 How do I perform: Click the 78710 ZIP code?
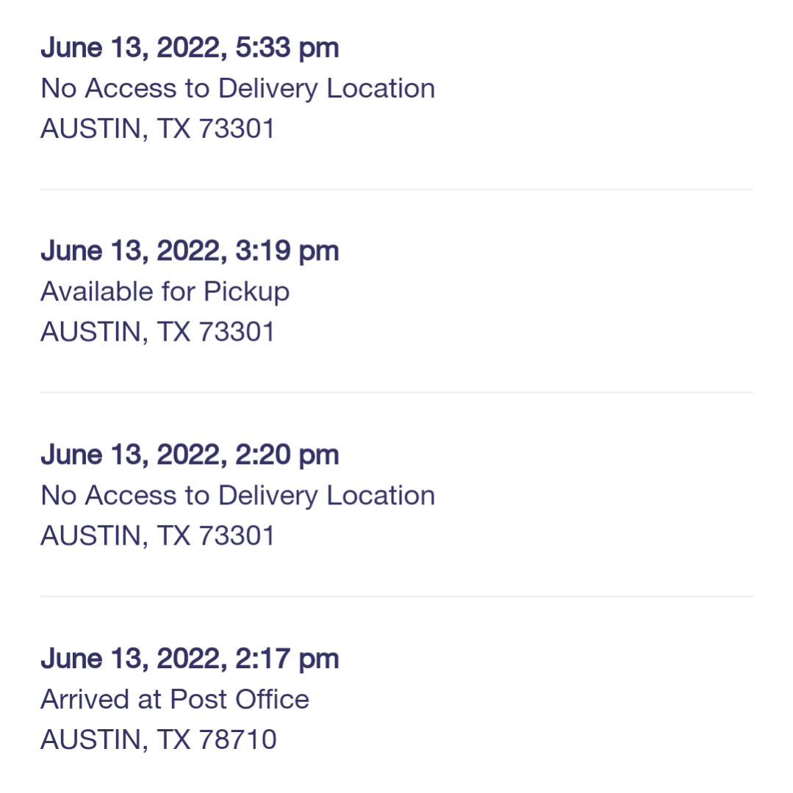point(237,739)
